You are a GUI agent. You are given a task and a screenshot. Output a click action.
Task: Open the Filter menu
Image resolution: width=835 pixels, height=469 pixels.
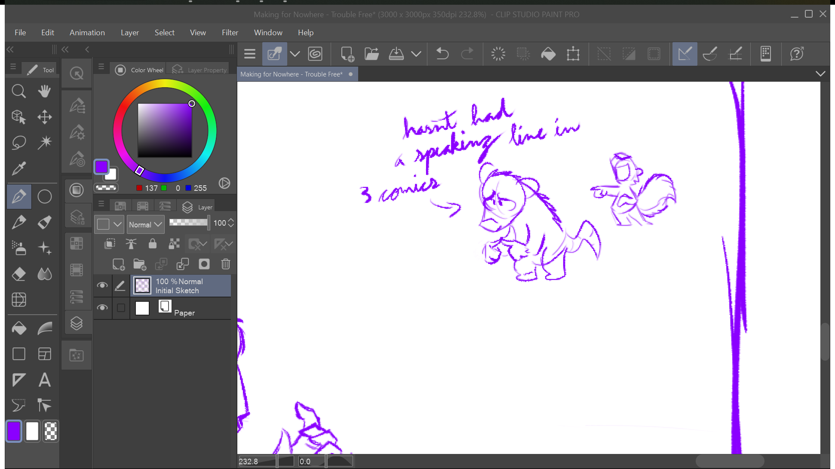click(x=230, y=33)
